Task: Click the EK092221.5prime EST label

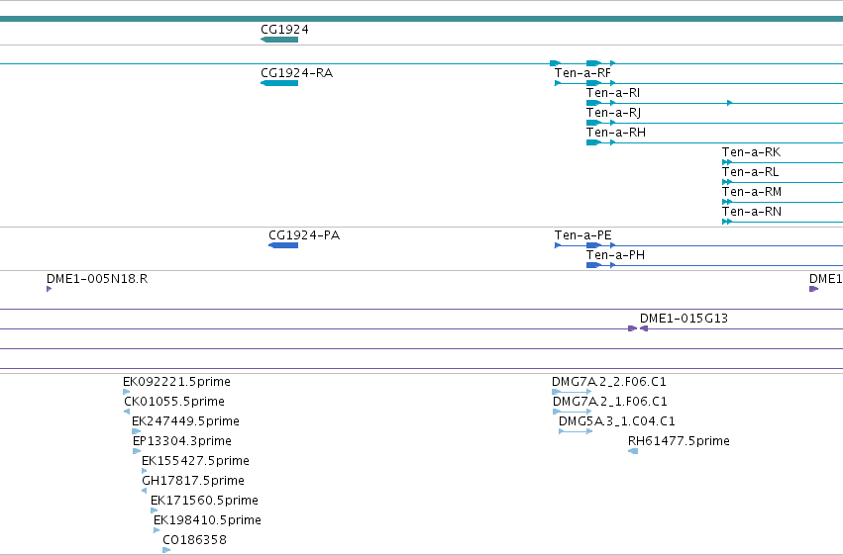Action: [x=177, y=382]
